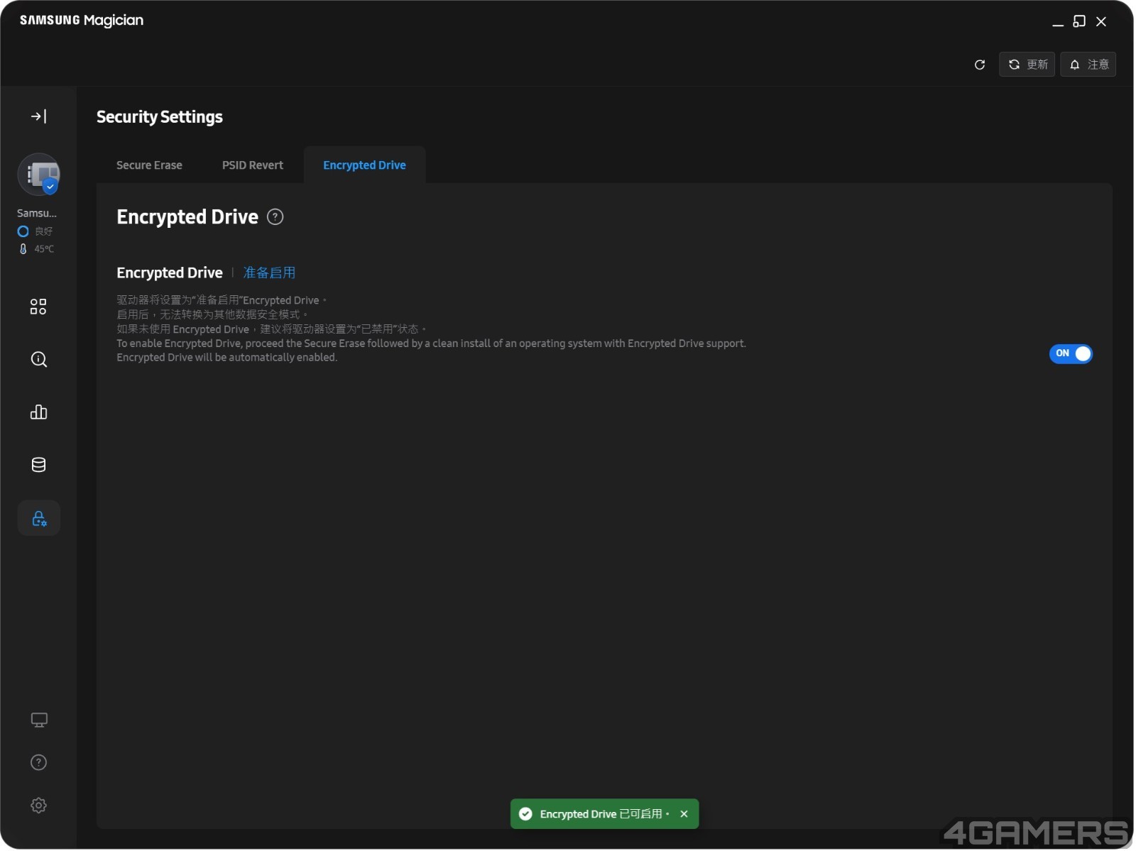Select the Samsung drive thumbnail in sidebar

click(38, 175)
